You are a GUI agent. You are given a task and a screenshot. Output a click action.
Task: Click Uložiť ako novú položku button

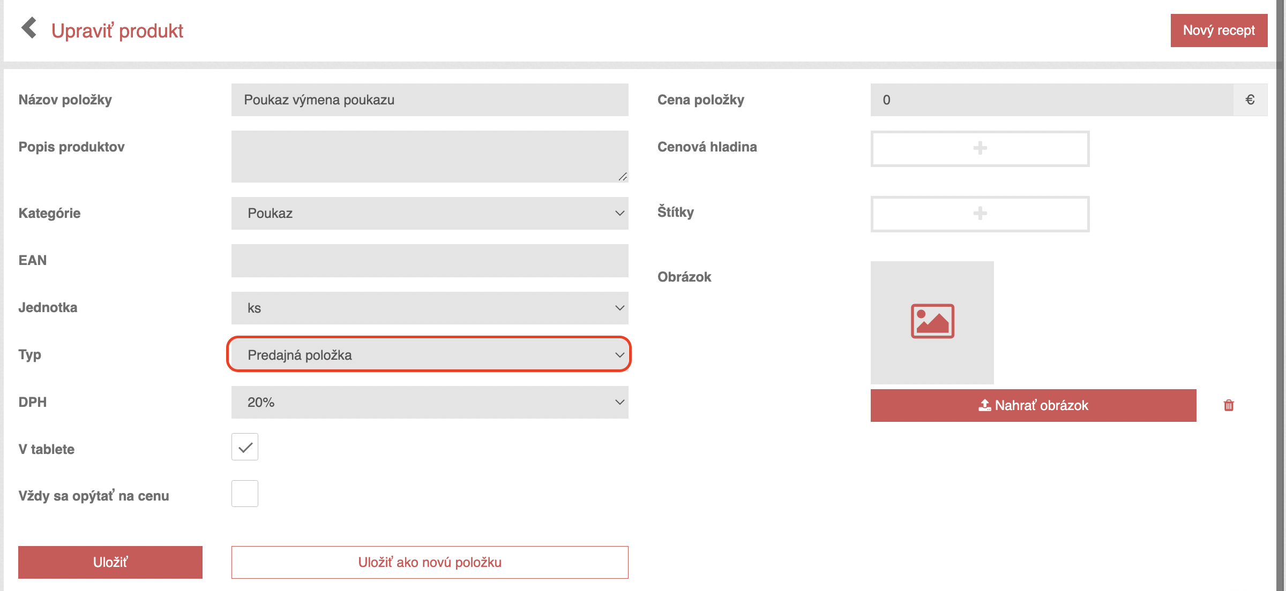point(430,562)
